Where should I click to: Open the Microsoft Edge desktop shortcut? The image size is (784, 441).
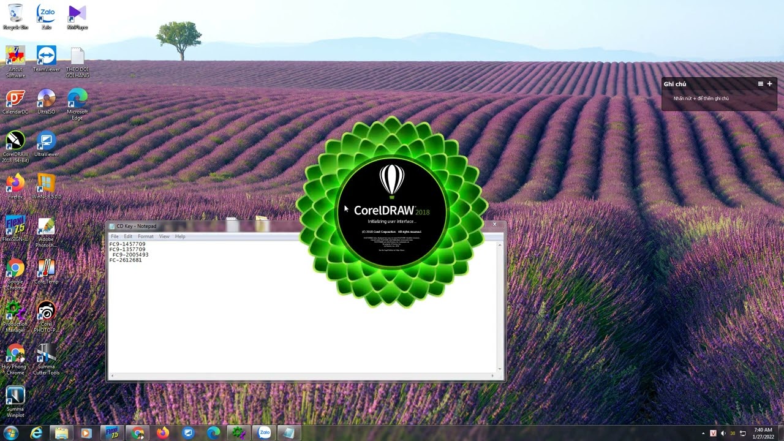tap(77, 104)
